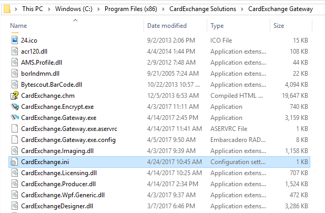
Task: Click CardExchange Gateway breadcrumb segment
Action: (280, 9)
